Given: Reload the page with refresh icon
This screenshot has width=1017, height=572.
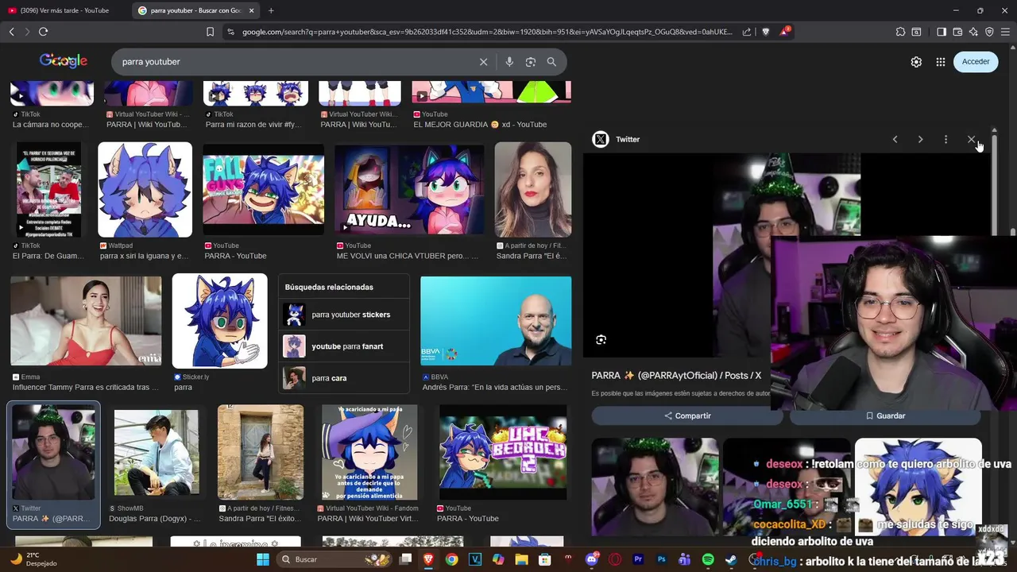Looking at the screenshot, I should pyautogui.click(x=43, y=32).
